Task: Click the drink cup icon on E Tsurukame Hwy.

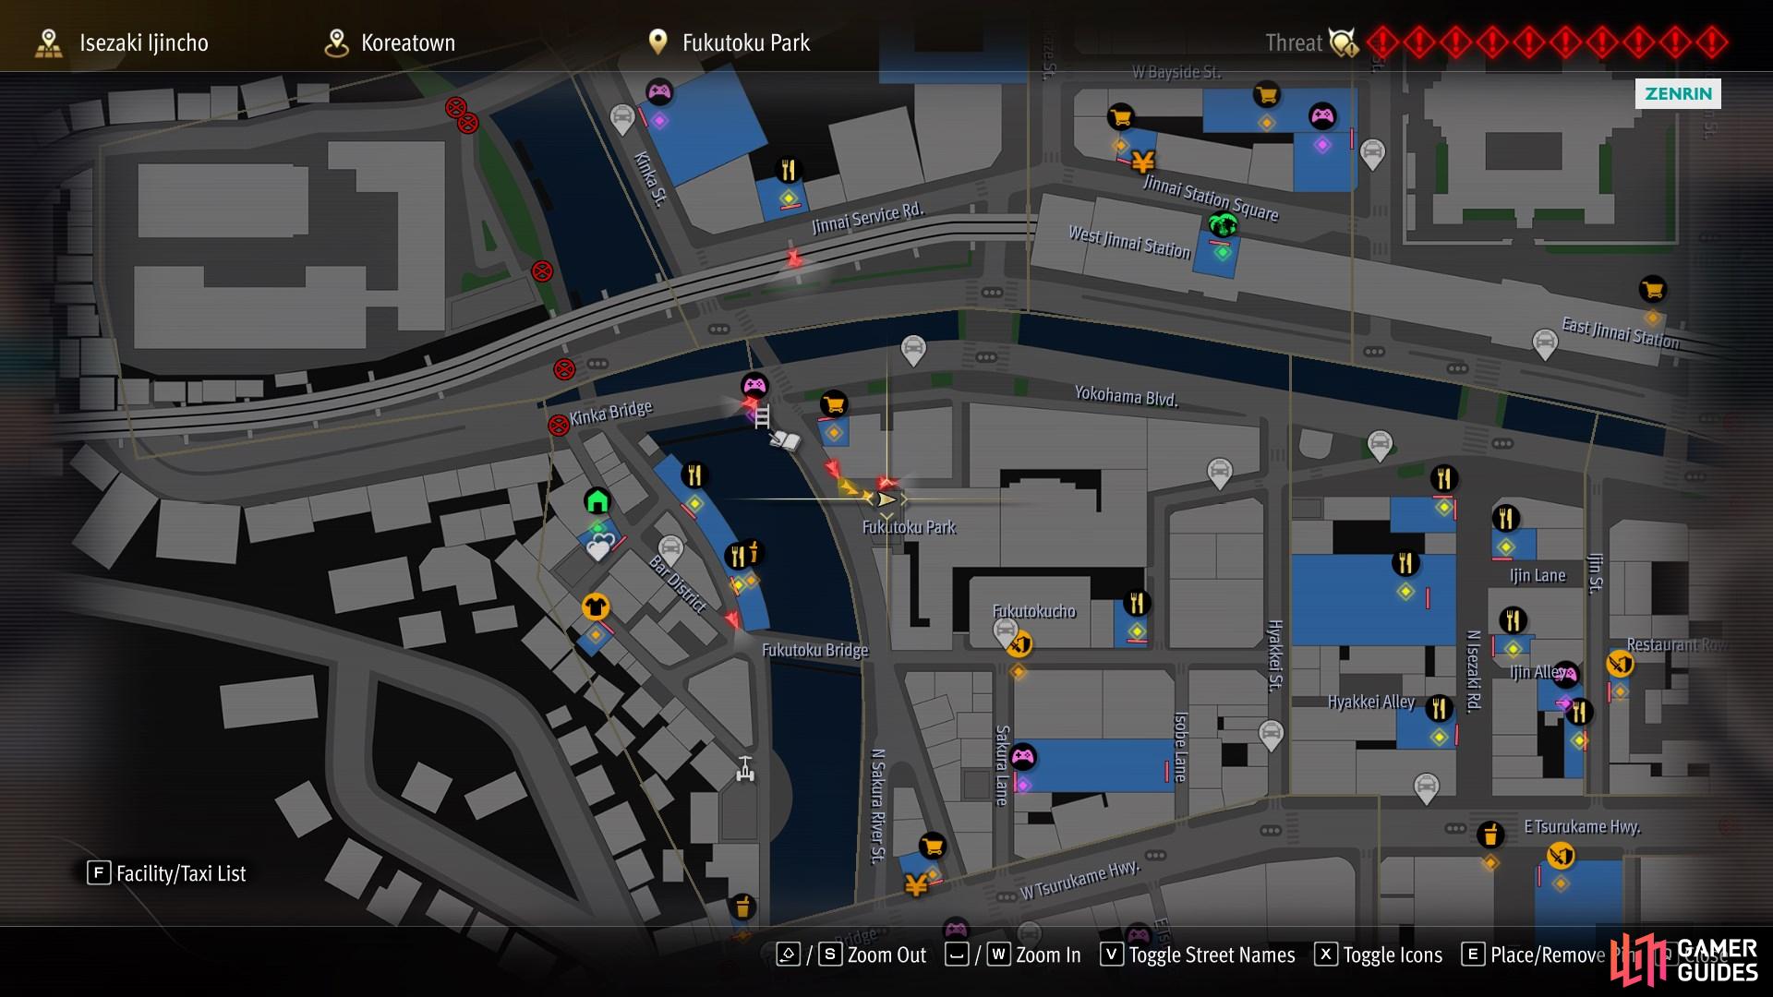Action: pos(1490,835)
